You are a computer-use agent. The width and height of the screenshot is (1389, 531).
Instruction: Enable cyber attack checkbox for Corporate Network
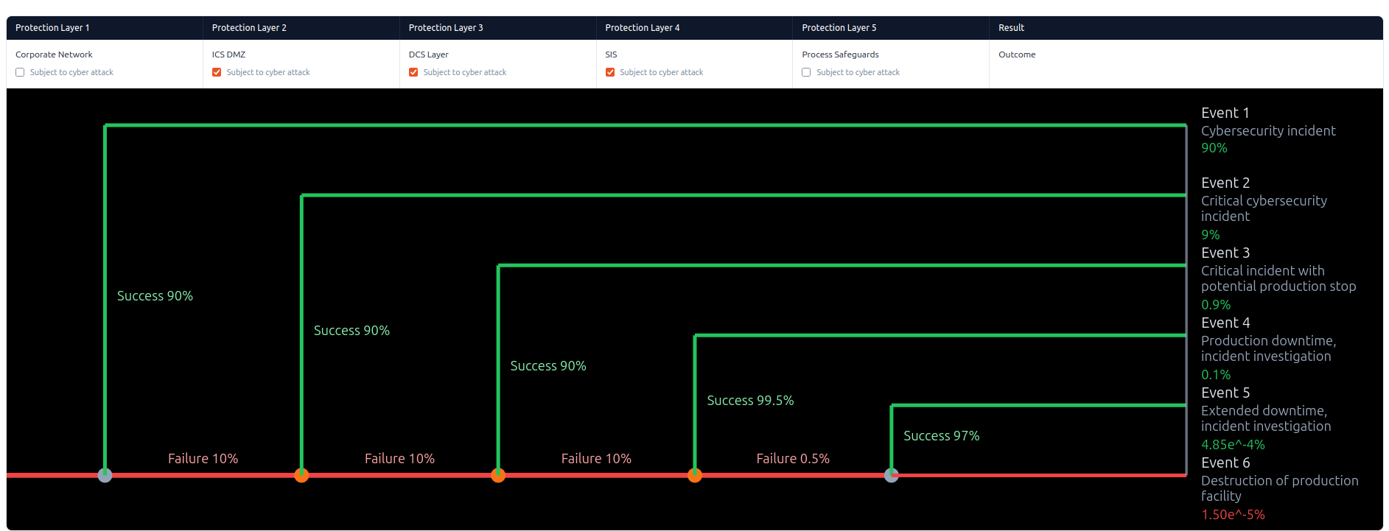tap(20, 72)
